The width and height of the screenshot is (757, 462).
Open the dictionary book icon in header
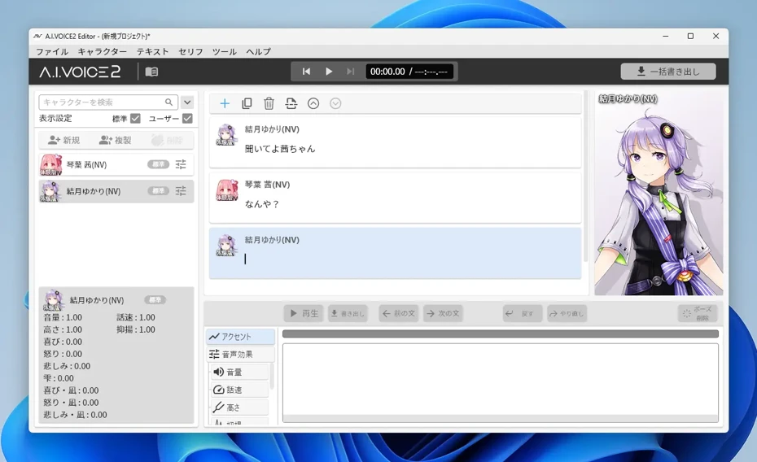click(x=151, y=72)
